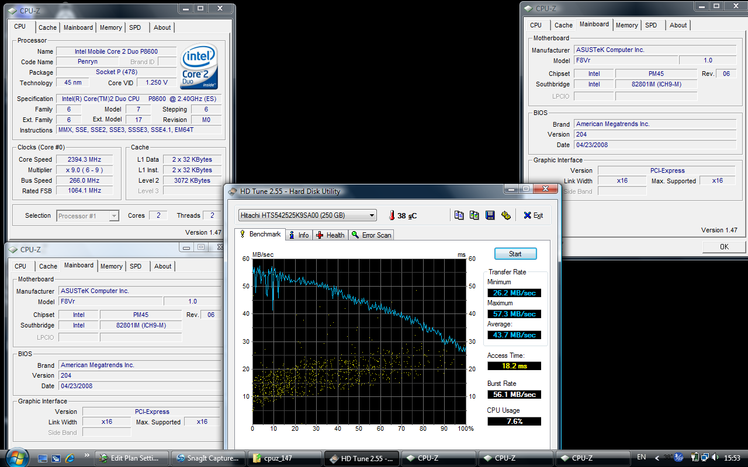Viewport: 748px width, 467px height.
Task: Click the CPU Usage value '7.6%'
Action: (x=514, y=421)
